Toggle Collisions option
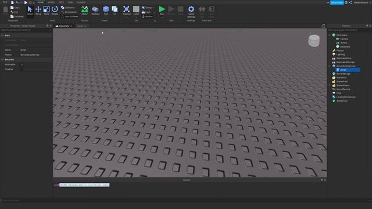This screenshot has width=372, height=209. pyautogui.click(x=68, y=8)
